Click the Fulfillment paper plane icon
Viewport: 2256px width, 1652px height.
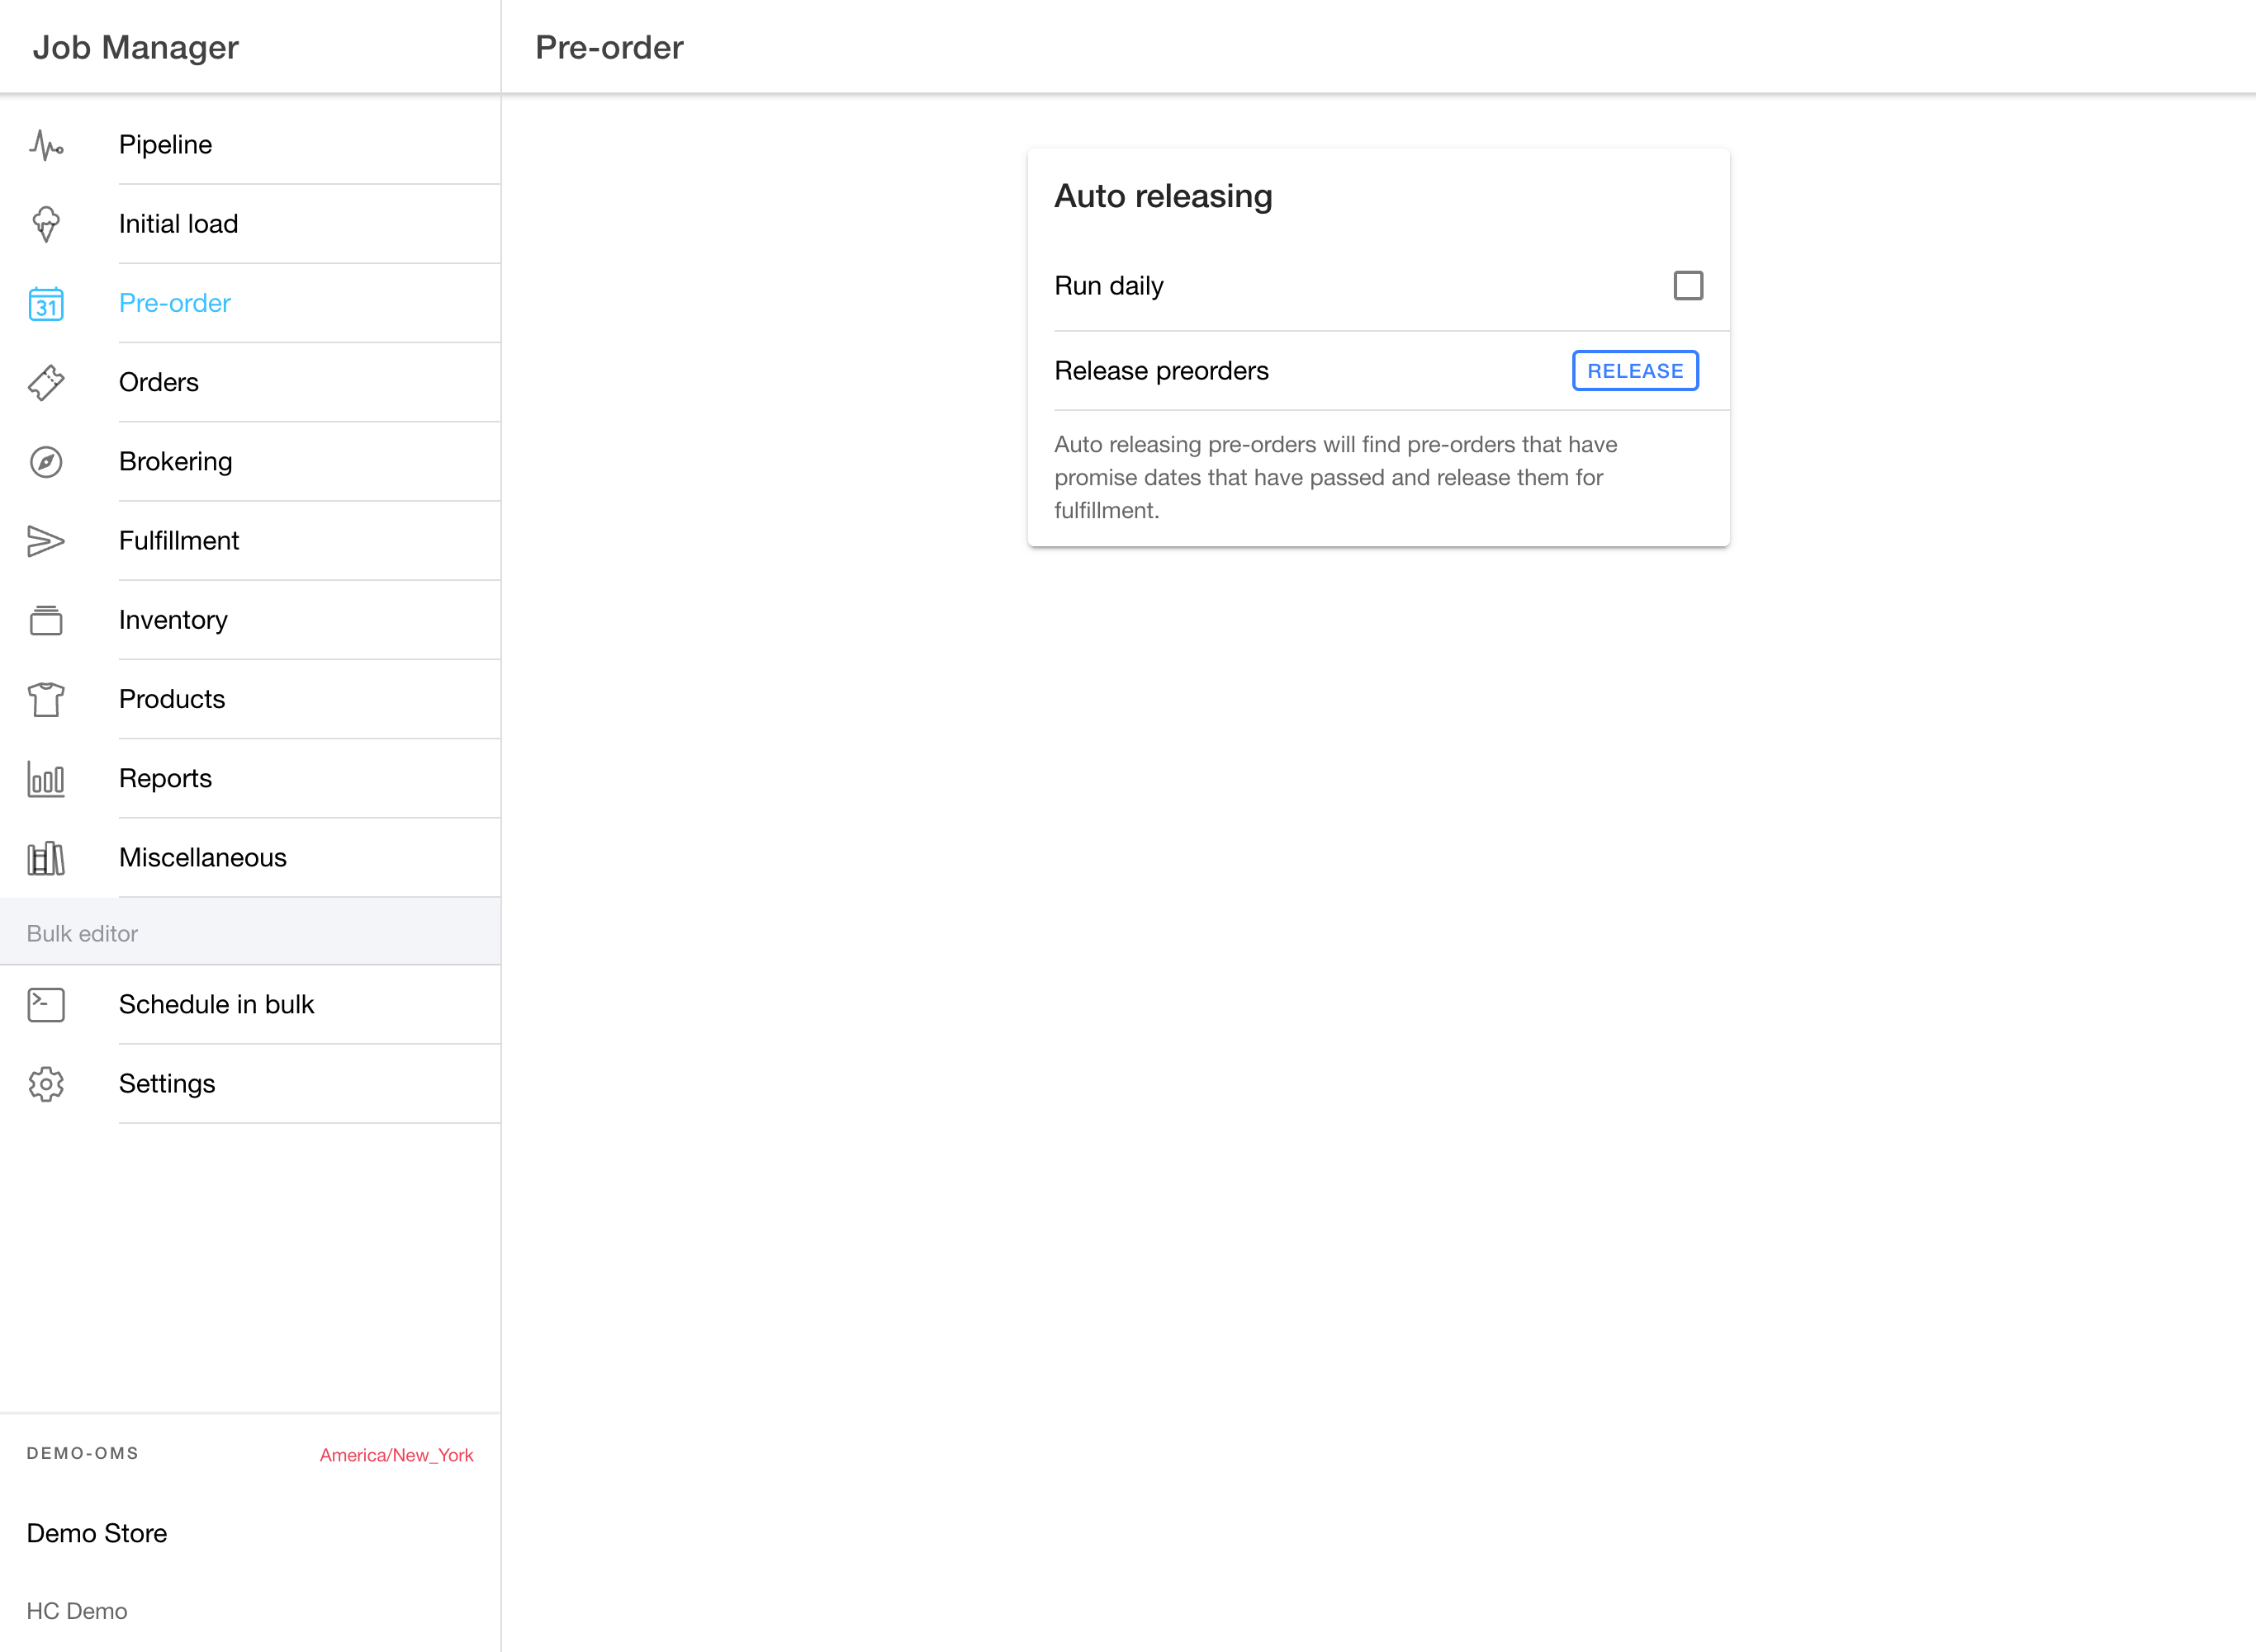(46, 541)
